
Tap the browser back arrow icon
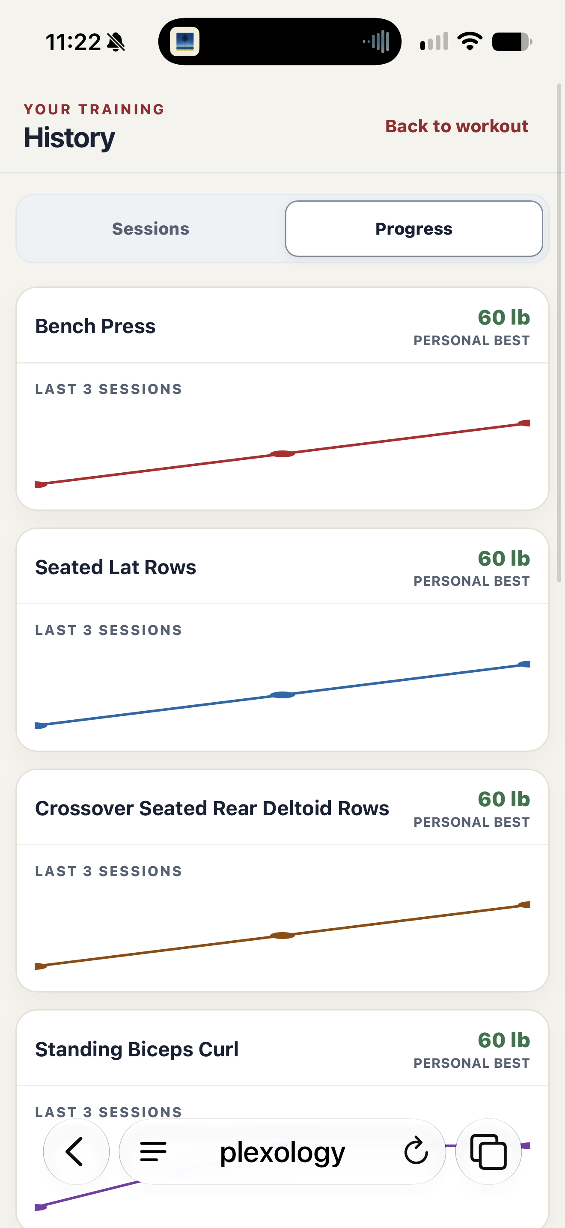click(x=76, y=1151)
